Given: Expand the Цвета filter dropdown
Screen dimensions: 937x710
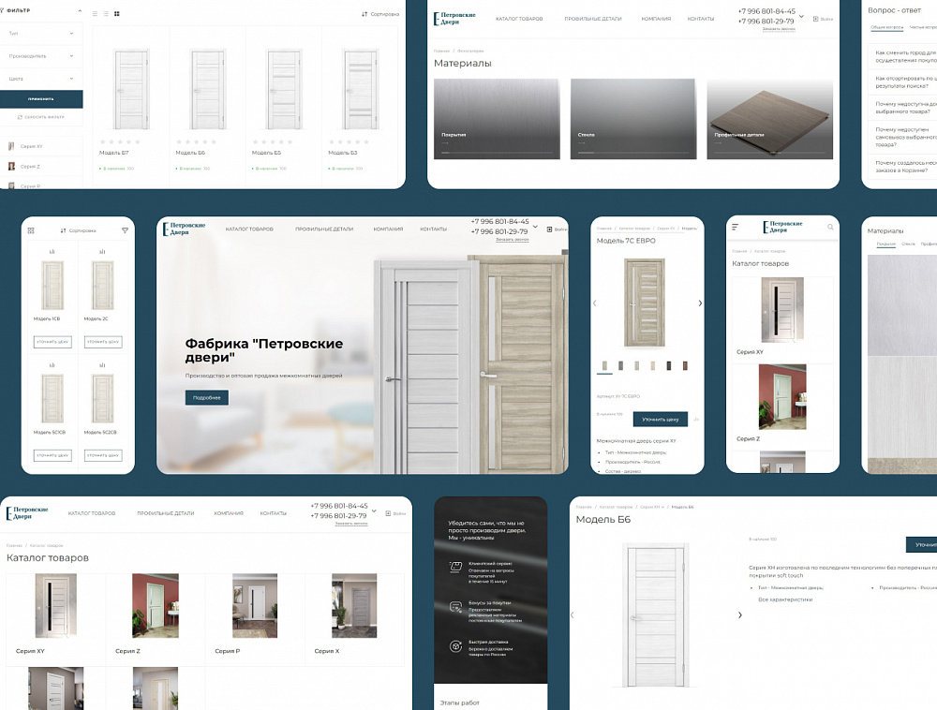Looking at the screenshot, I should (71, 79).
